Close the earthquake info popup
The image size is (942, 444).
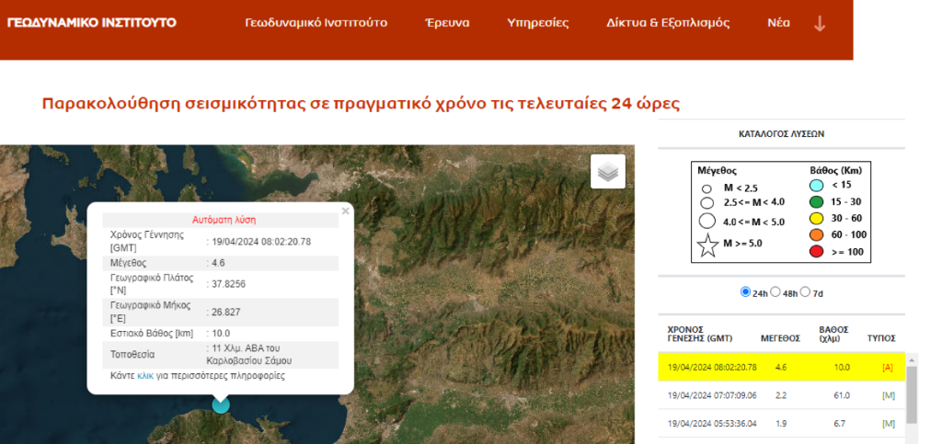[345, 211]
